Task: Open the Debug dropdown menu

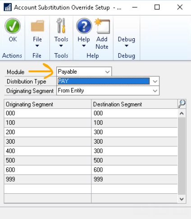Action: point(127,42)
